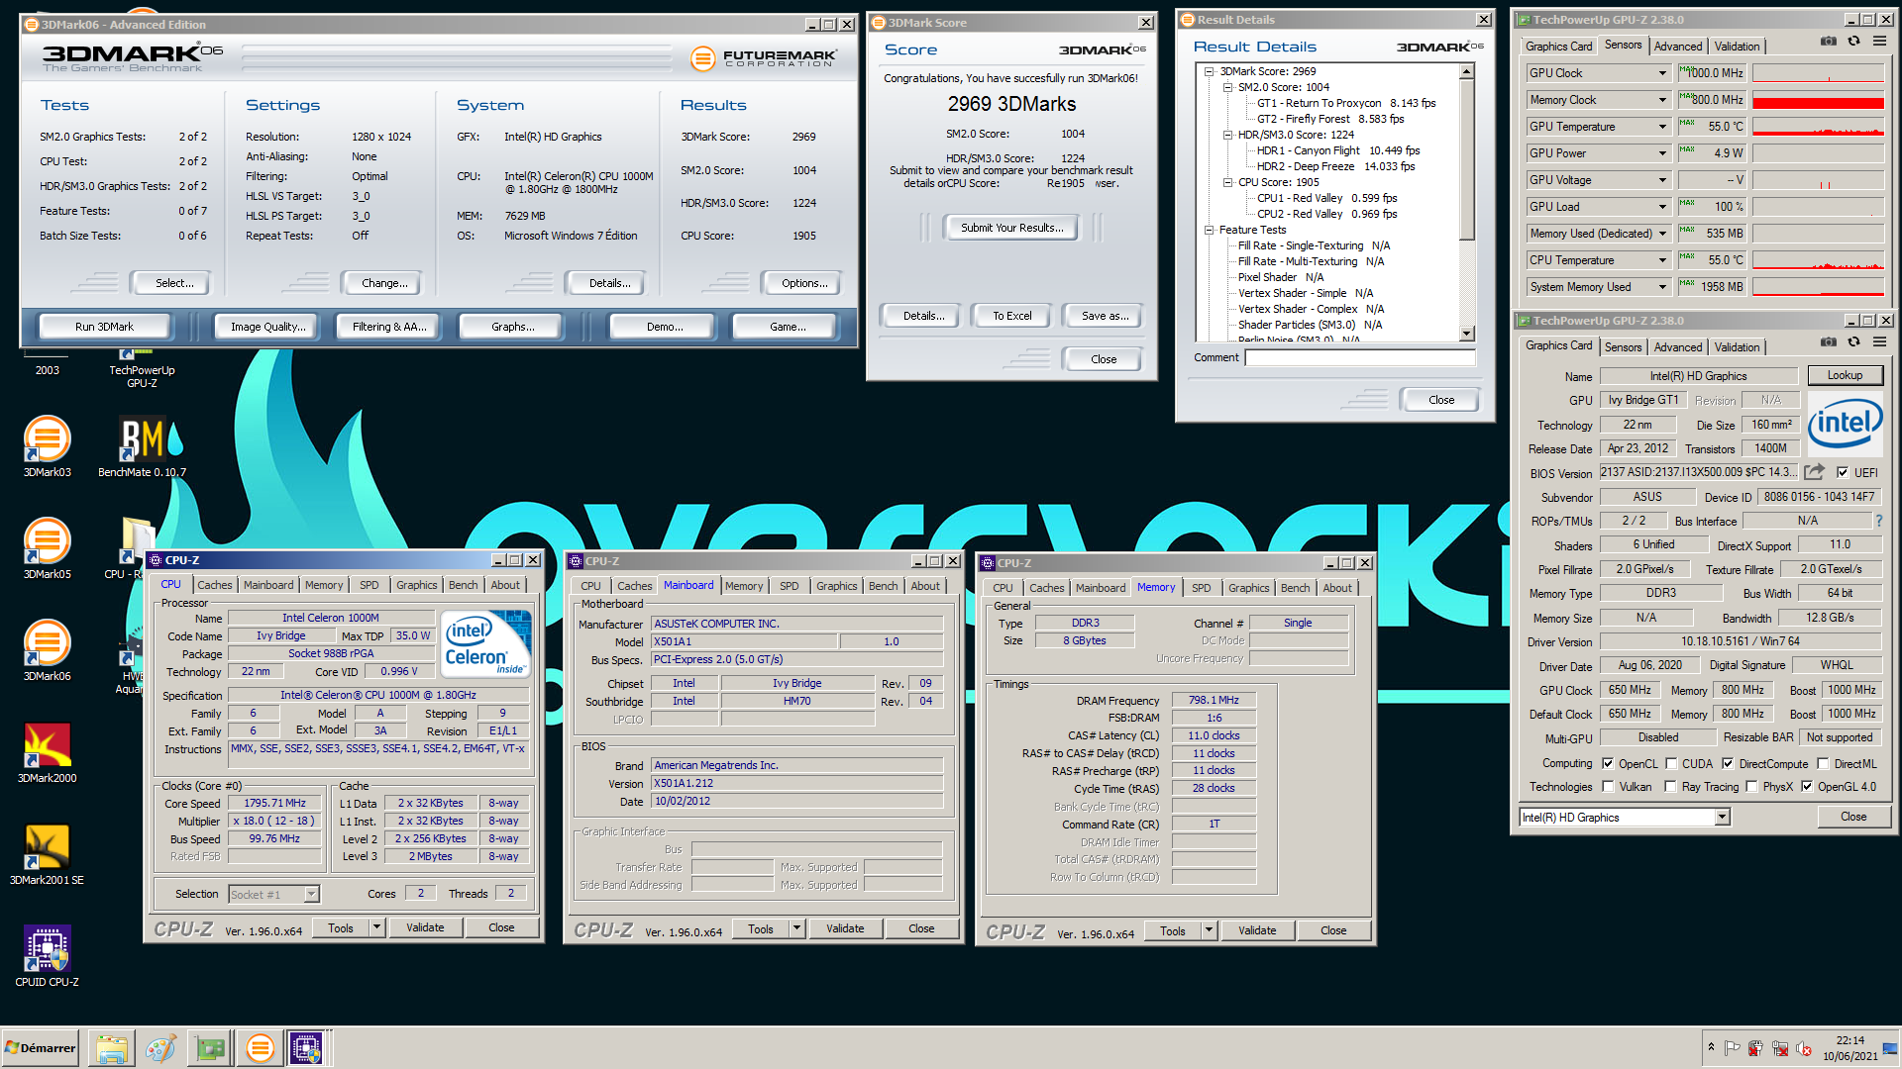Image resolution: width=1902 pixels, height=1069 pixels.
Task: Open the SPD tab in CPU-Z Memory window
Action: click(1201, 588)
